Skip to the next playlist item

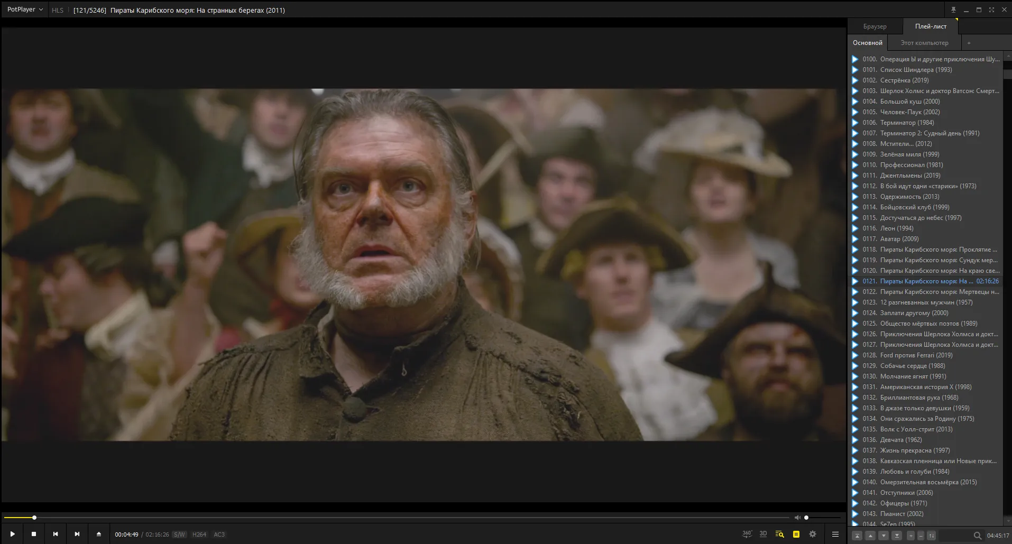click(77, 534)
